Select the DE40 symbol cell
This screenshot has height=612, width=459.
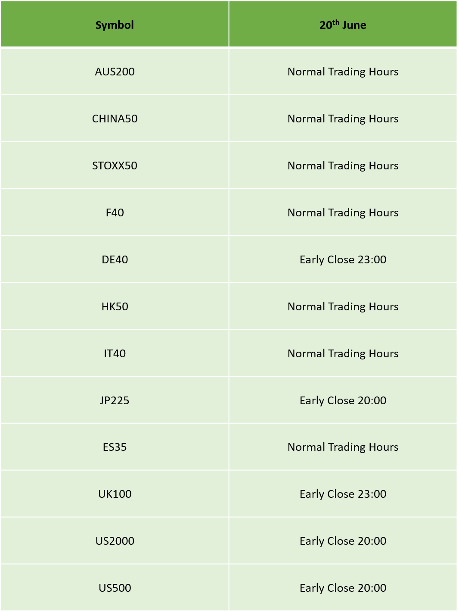(x=115, y=259)
